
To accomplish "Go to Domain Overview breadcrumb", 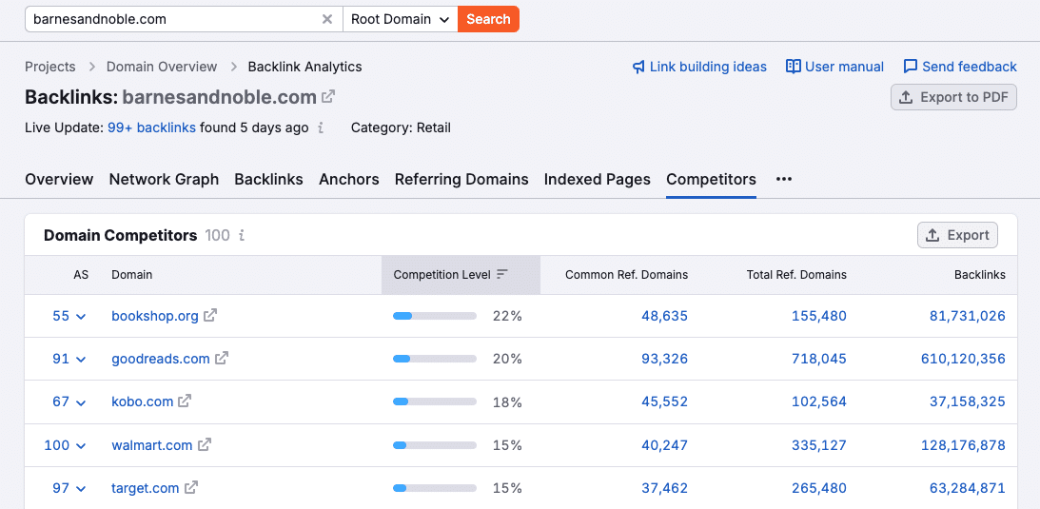I will click(162, 67).
